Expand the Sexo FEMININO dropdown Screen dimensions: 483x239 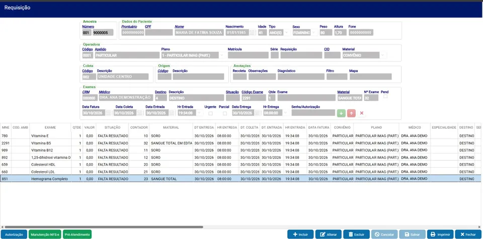314,33
